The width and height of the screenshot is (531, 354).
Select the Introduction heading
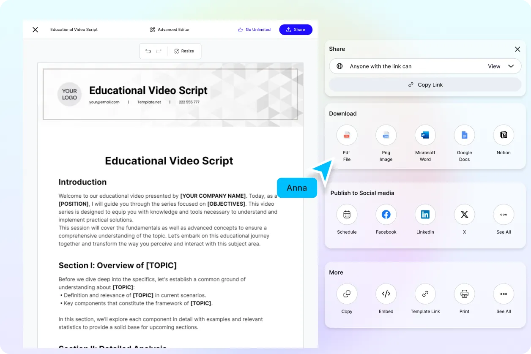pyautogui.click(x=82, y=182)
